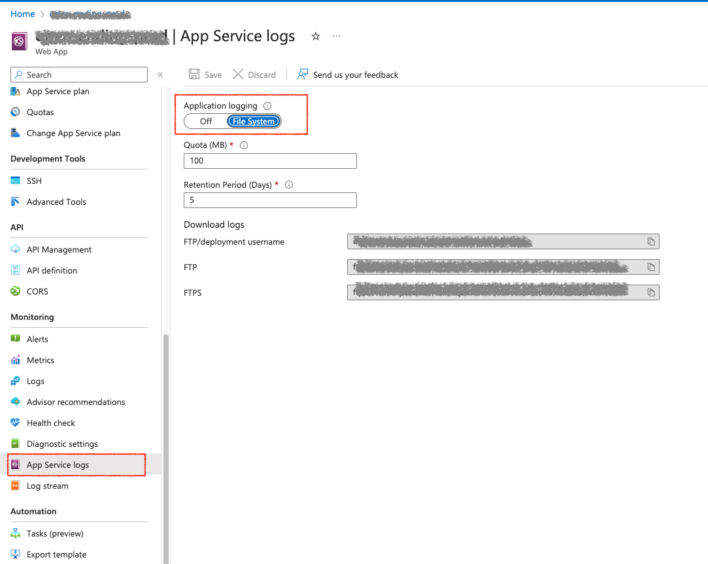This screenshot has width=708, height=564.
Task: Switch Application logging to Off
Action: click(x=205, y=121)
